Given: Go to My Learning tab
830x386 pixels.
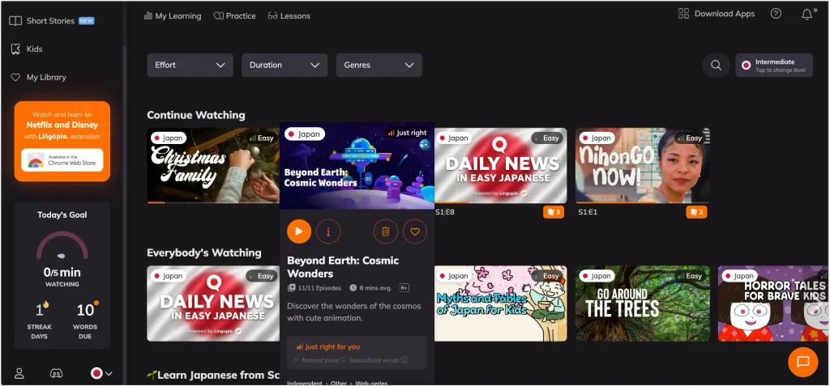Looking at the screenshot, I should [x=173, y=16].
